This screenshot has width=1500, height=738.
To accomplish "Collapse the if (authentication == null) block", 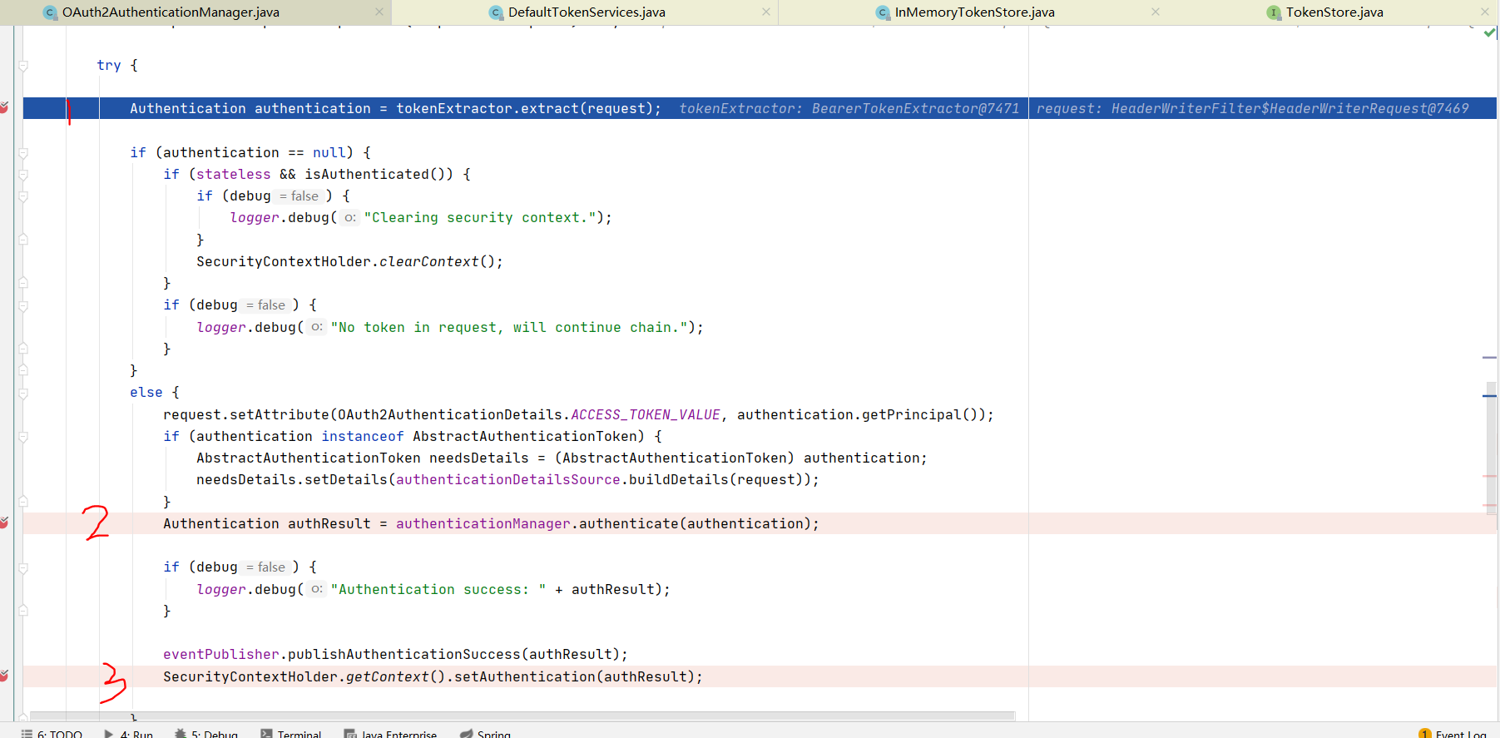I will click(23, 153).
